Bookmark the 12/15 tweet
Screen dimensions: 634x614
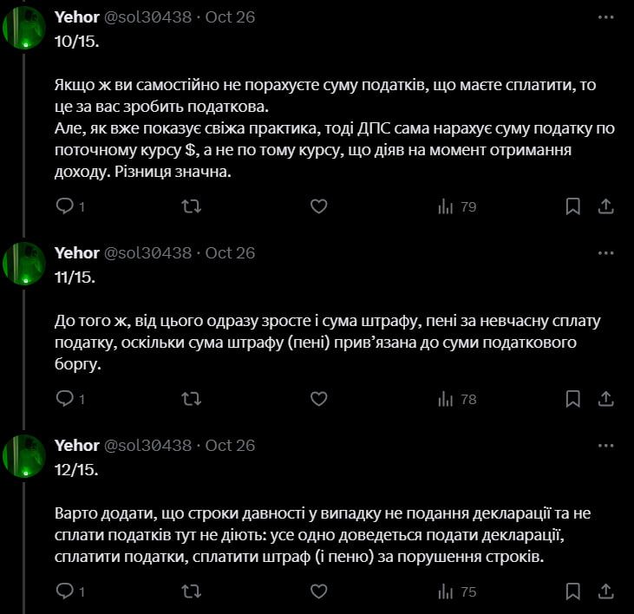click(573, 591)
